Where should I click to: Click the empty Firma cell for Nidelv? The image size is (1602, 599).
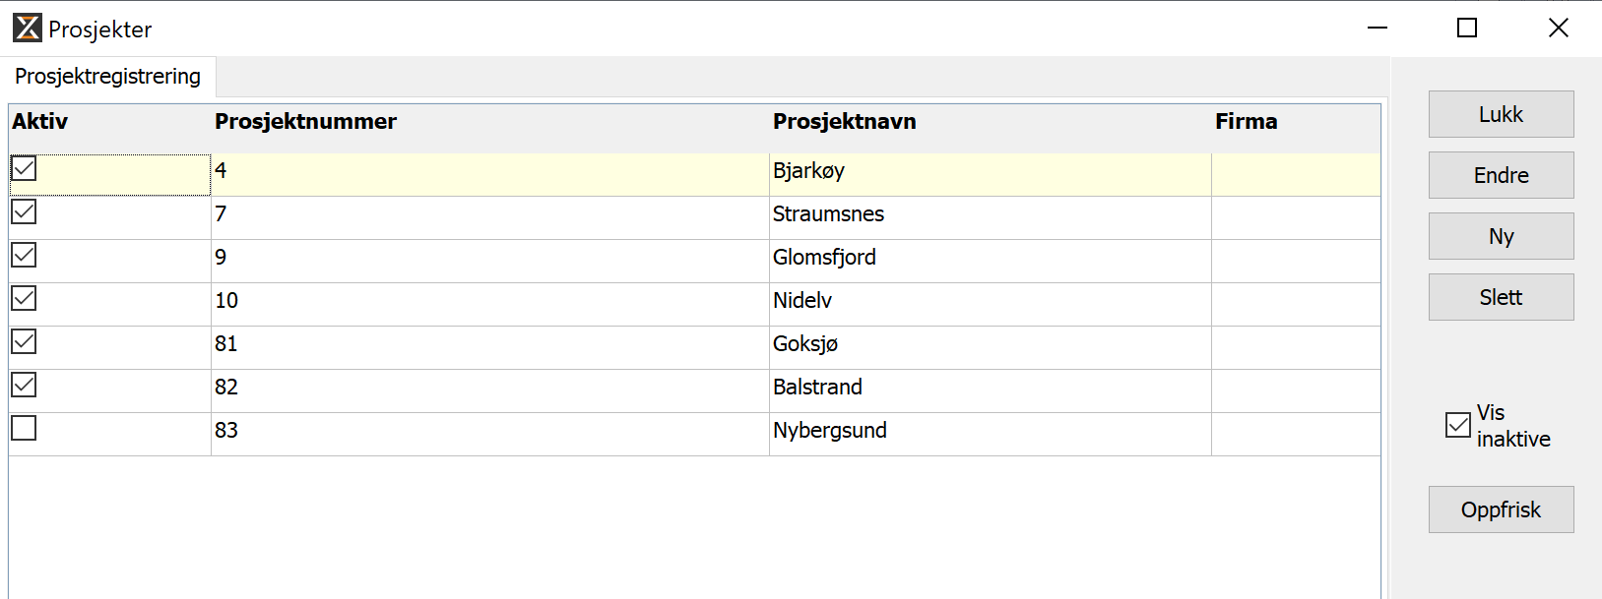1295,301
